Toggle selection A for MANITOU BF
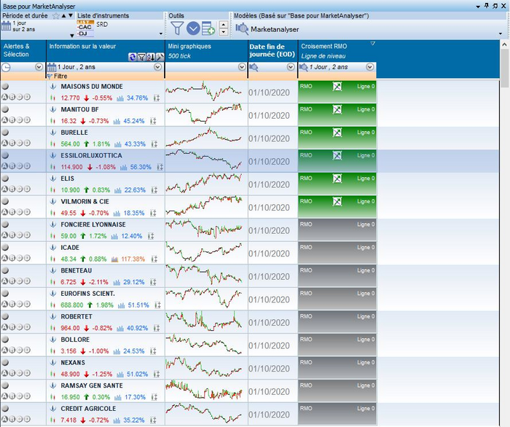The height and width of the screenshot is (427, 510). pyautogui.click(x=4, y=120)
